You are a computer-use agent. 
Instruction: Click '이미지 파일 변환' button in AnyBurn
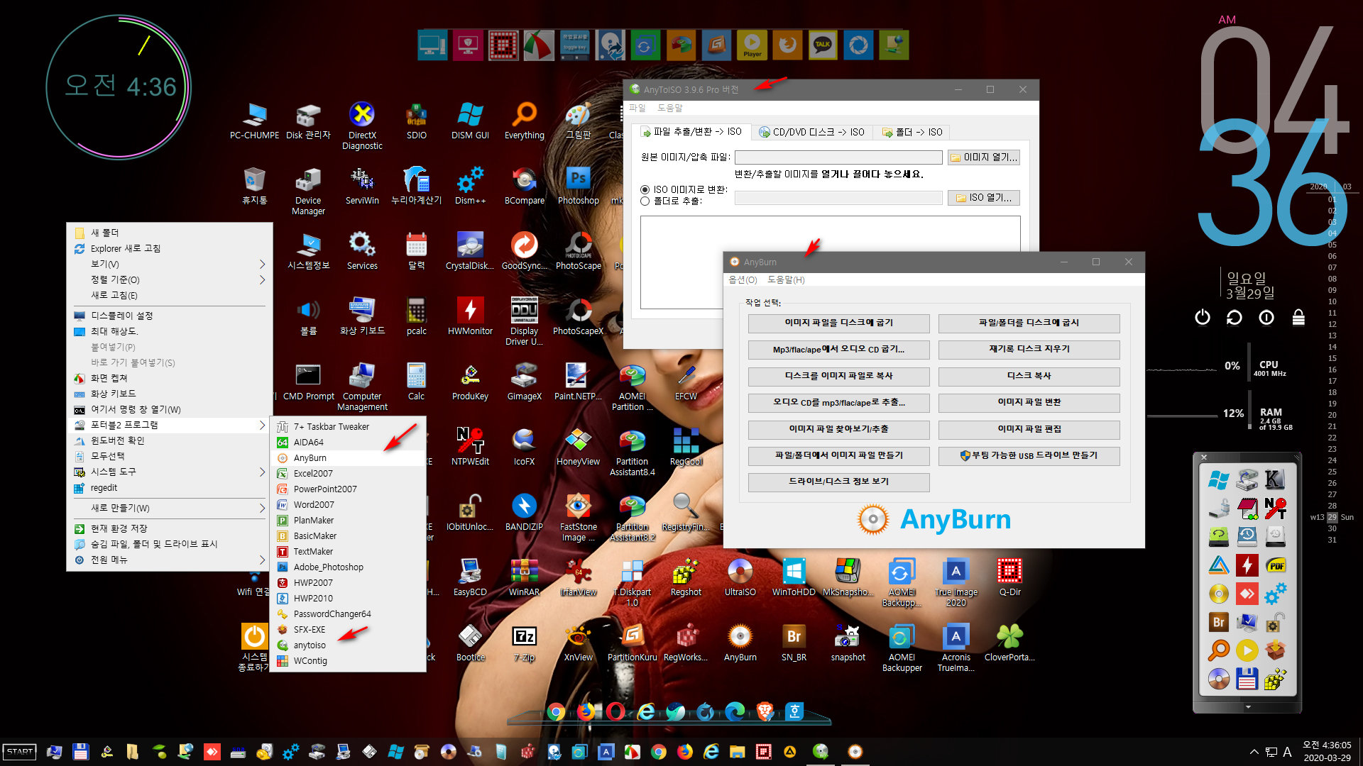(1029, 402)
